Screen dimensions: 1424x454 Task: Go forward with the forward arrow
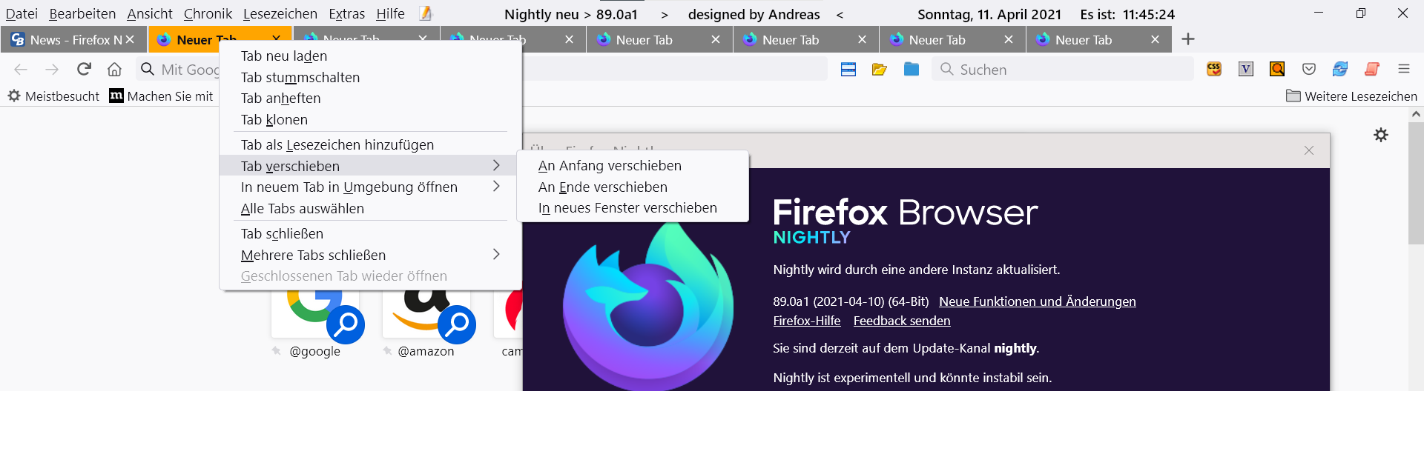click(52, 70)
